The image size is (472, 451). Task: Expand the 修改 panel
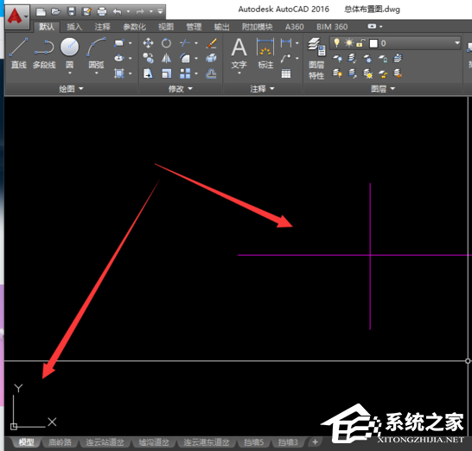[x=181, y=89]
